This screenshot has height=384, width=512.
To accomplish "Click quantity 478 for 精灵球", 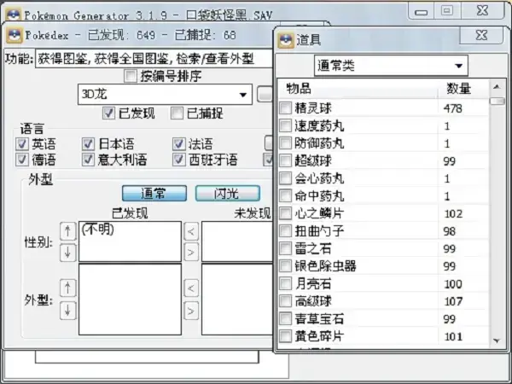I will (x=452, y=108).
